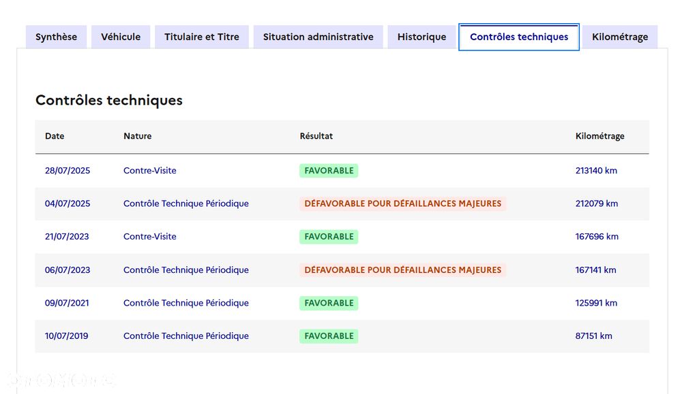Click the Contrôles techniques section heading
The image size is (682, 394).
click(x=109, y=100)
